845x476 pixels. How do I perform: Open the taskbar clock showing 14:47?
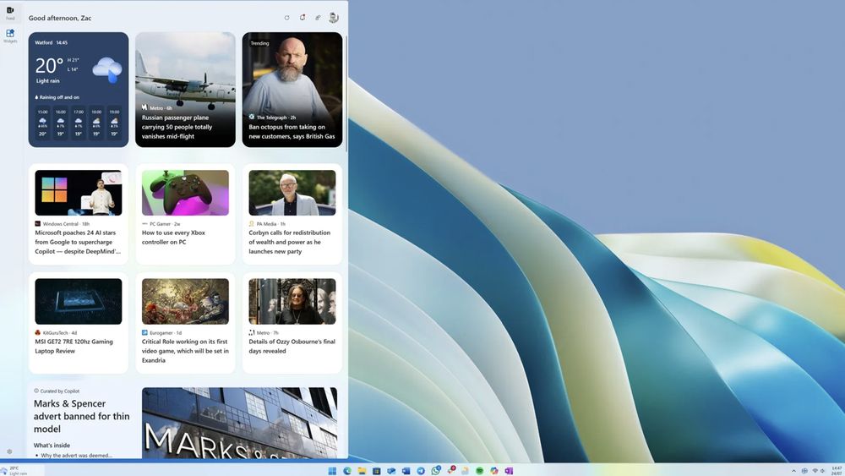837,471
